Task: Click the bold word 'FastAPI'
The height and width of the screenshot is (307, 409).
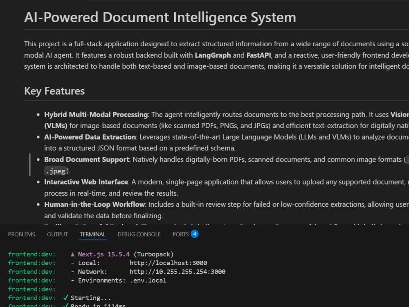Action: coord(259,55)
